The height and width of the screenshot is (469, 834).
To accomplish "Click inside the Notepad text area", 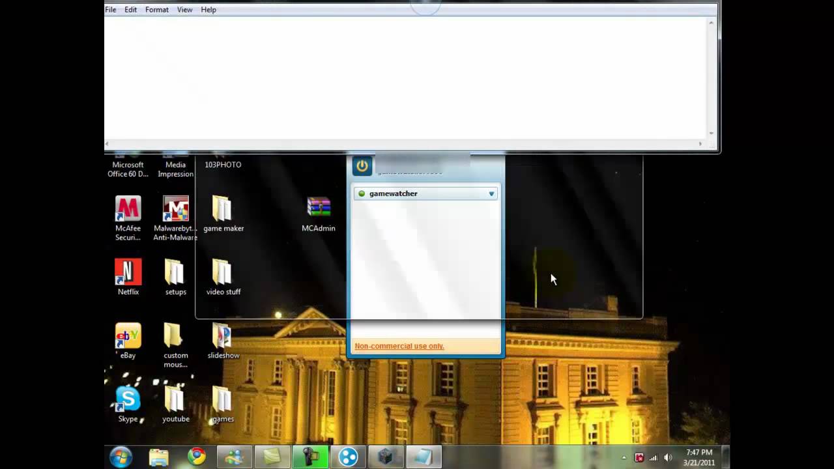I will pos(405,78).
